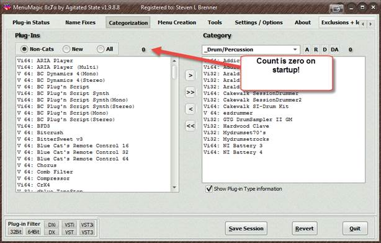381x243 pixels.
Task: Remove all plug-ins with << button
Action: [x=191, y=126]
